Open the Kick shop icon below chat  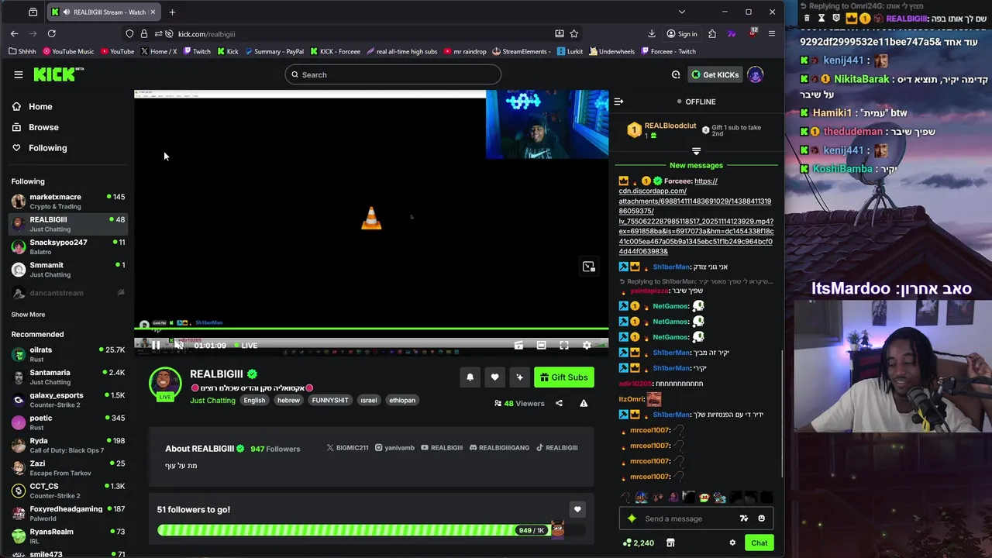click(x=670, y=542)
